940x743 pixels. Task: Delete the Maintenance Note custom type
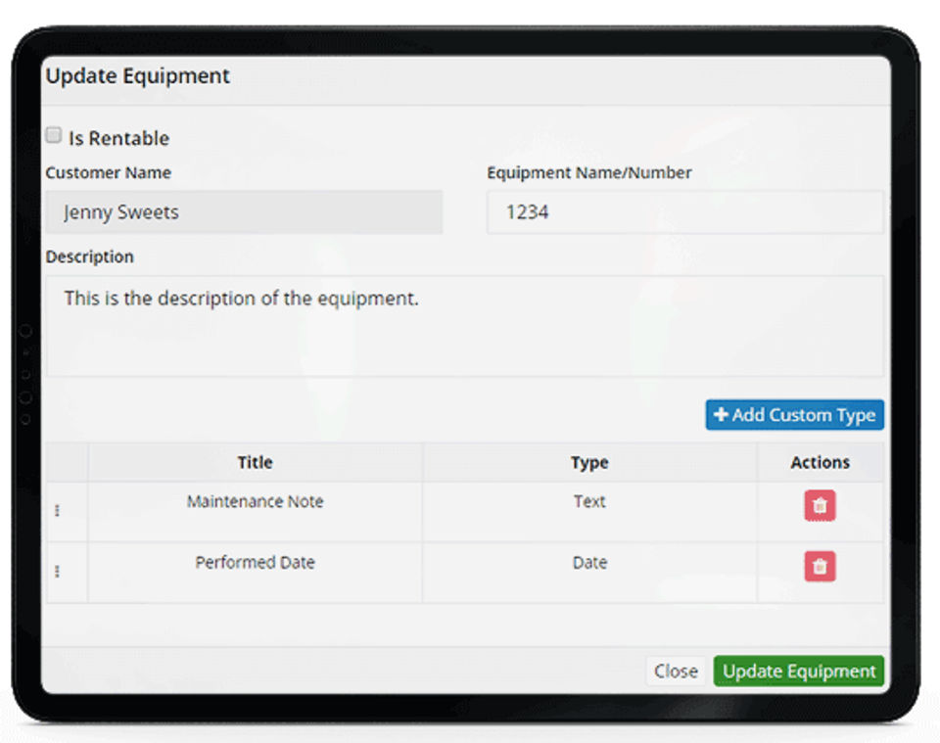[820, 506]
